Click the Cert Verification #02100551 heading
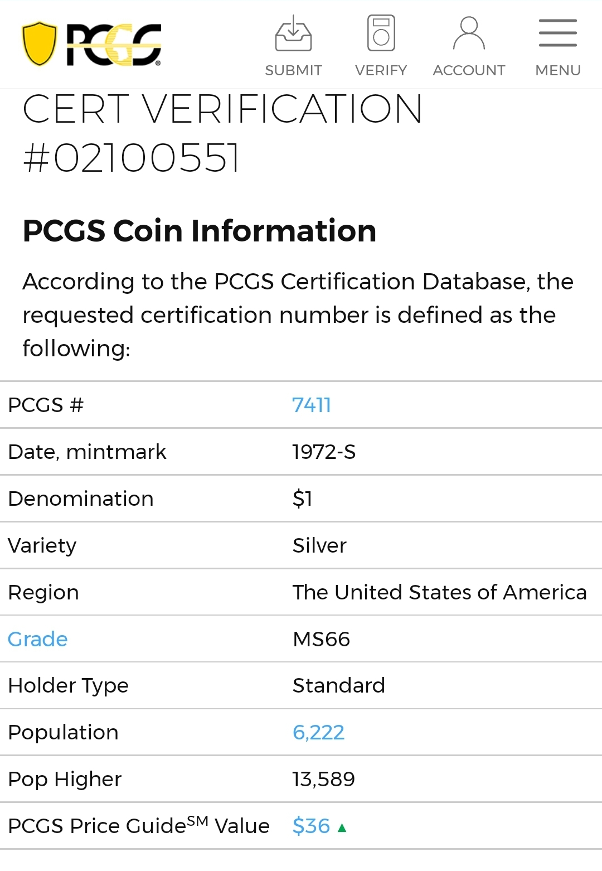 point(223,133)
